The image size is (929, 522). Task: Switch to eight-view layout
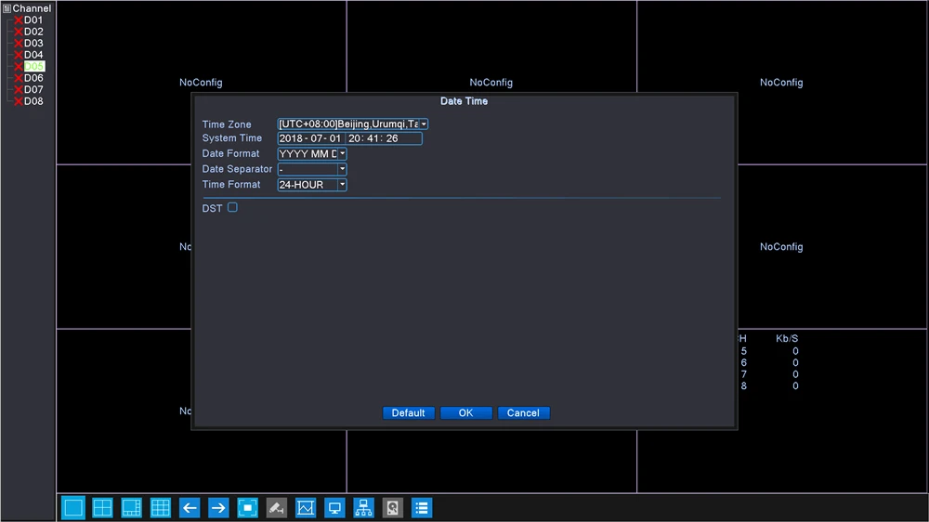point(132,508)
